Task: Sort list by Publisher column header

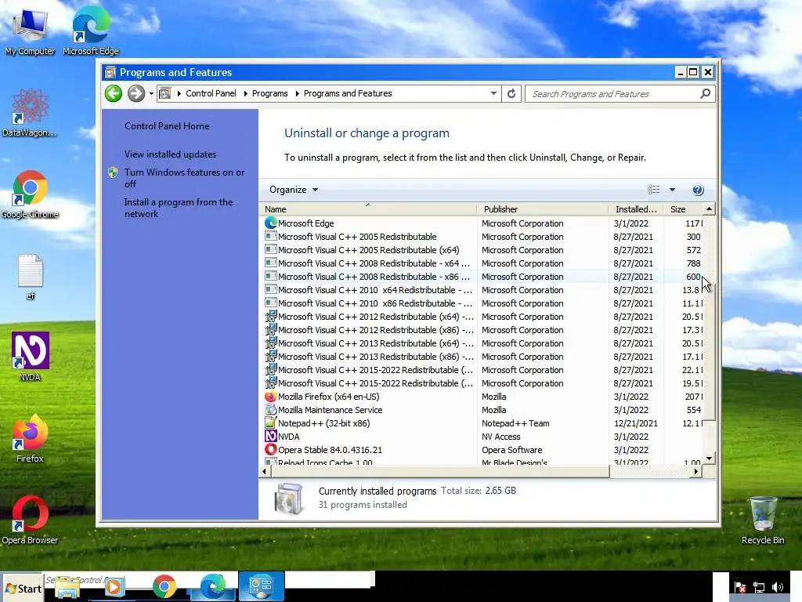Action: tap(544, 209)
